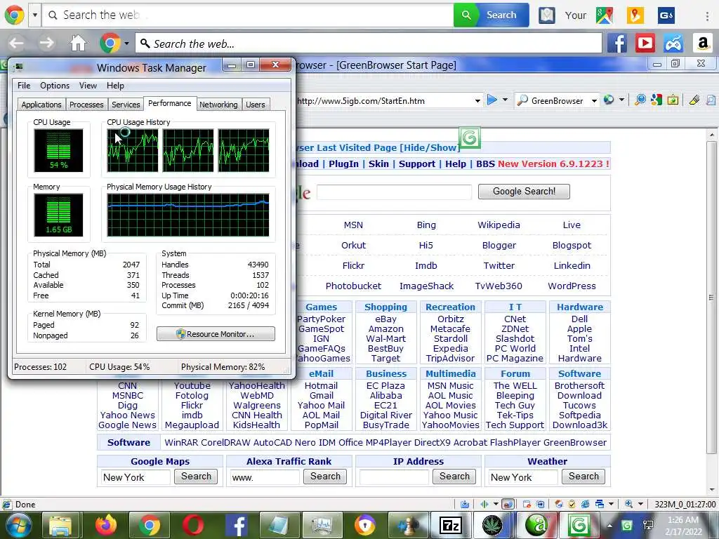Click the Windows Start orb
Screen dimensions: 719x539
17,525
